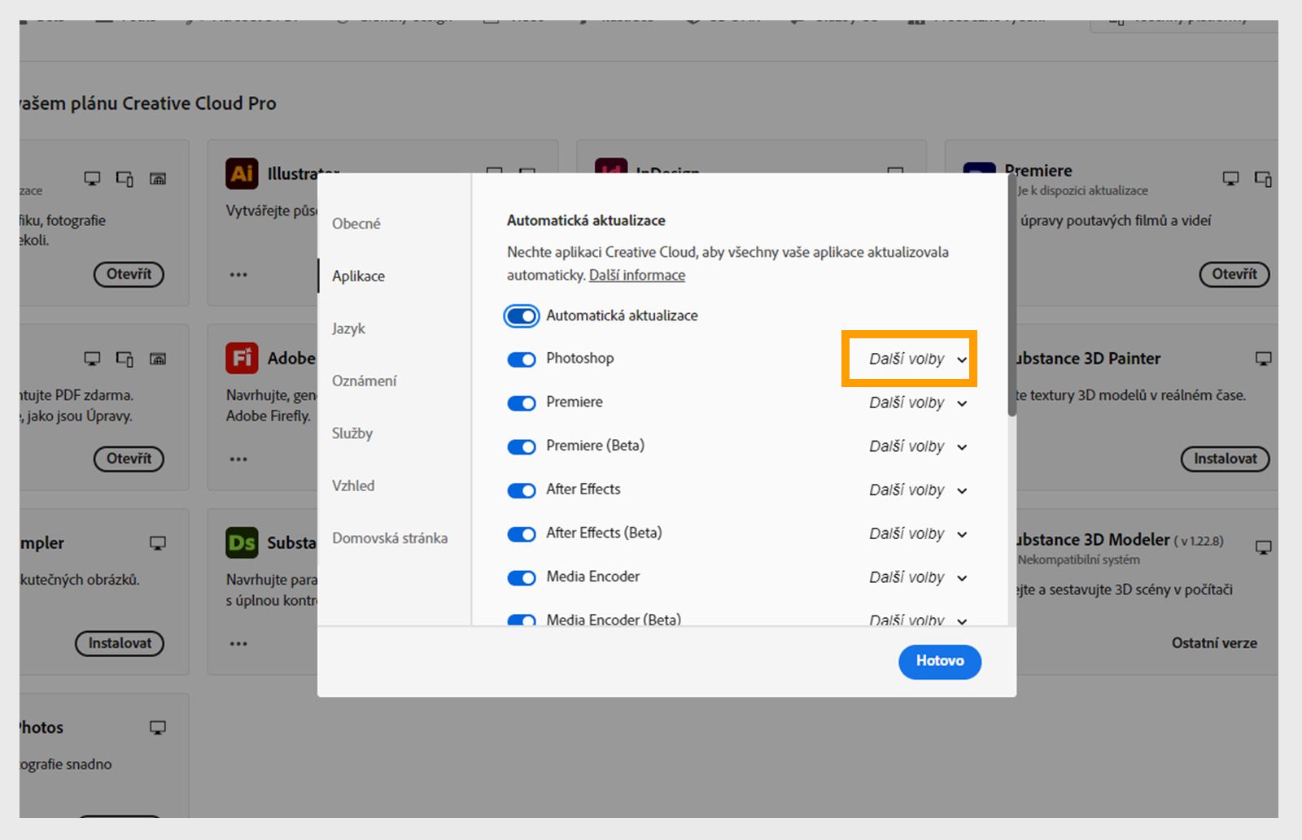
Task: Toggle auto-update for Premiere (Beta)
Action: pyautogui.click(x=522, y=446)
